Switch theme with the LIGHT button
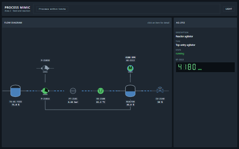Image resolution: width=239 pixels, height=149 pixels. point(229,9)
